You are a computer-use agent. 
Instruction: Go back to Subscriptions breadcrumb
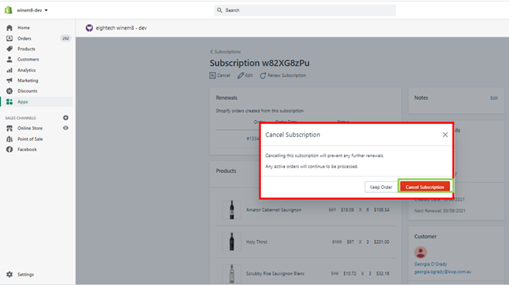coord(225,52)
